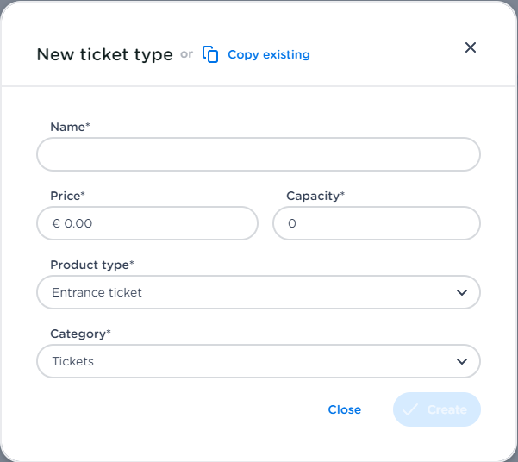Image resolution: width=518 pixels, height=462 pixels.
Task: Close the dialog with the X icon
Action: point(471,47)
